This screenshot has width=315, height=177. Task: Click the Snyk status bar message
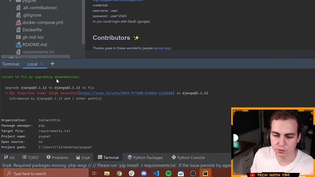(x=117, y=165)
